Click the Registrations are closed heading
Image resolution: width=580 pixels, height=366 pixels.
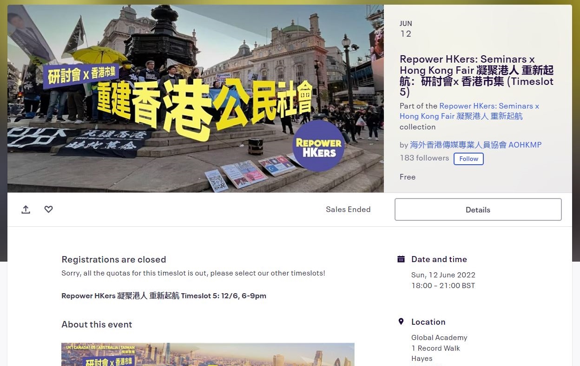(113, 260)
